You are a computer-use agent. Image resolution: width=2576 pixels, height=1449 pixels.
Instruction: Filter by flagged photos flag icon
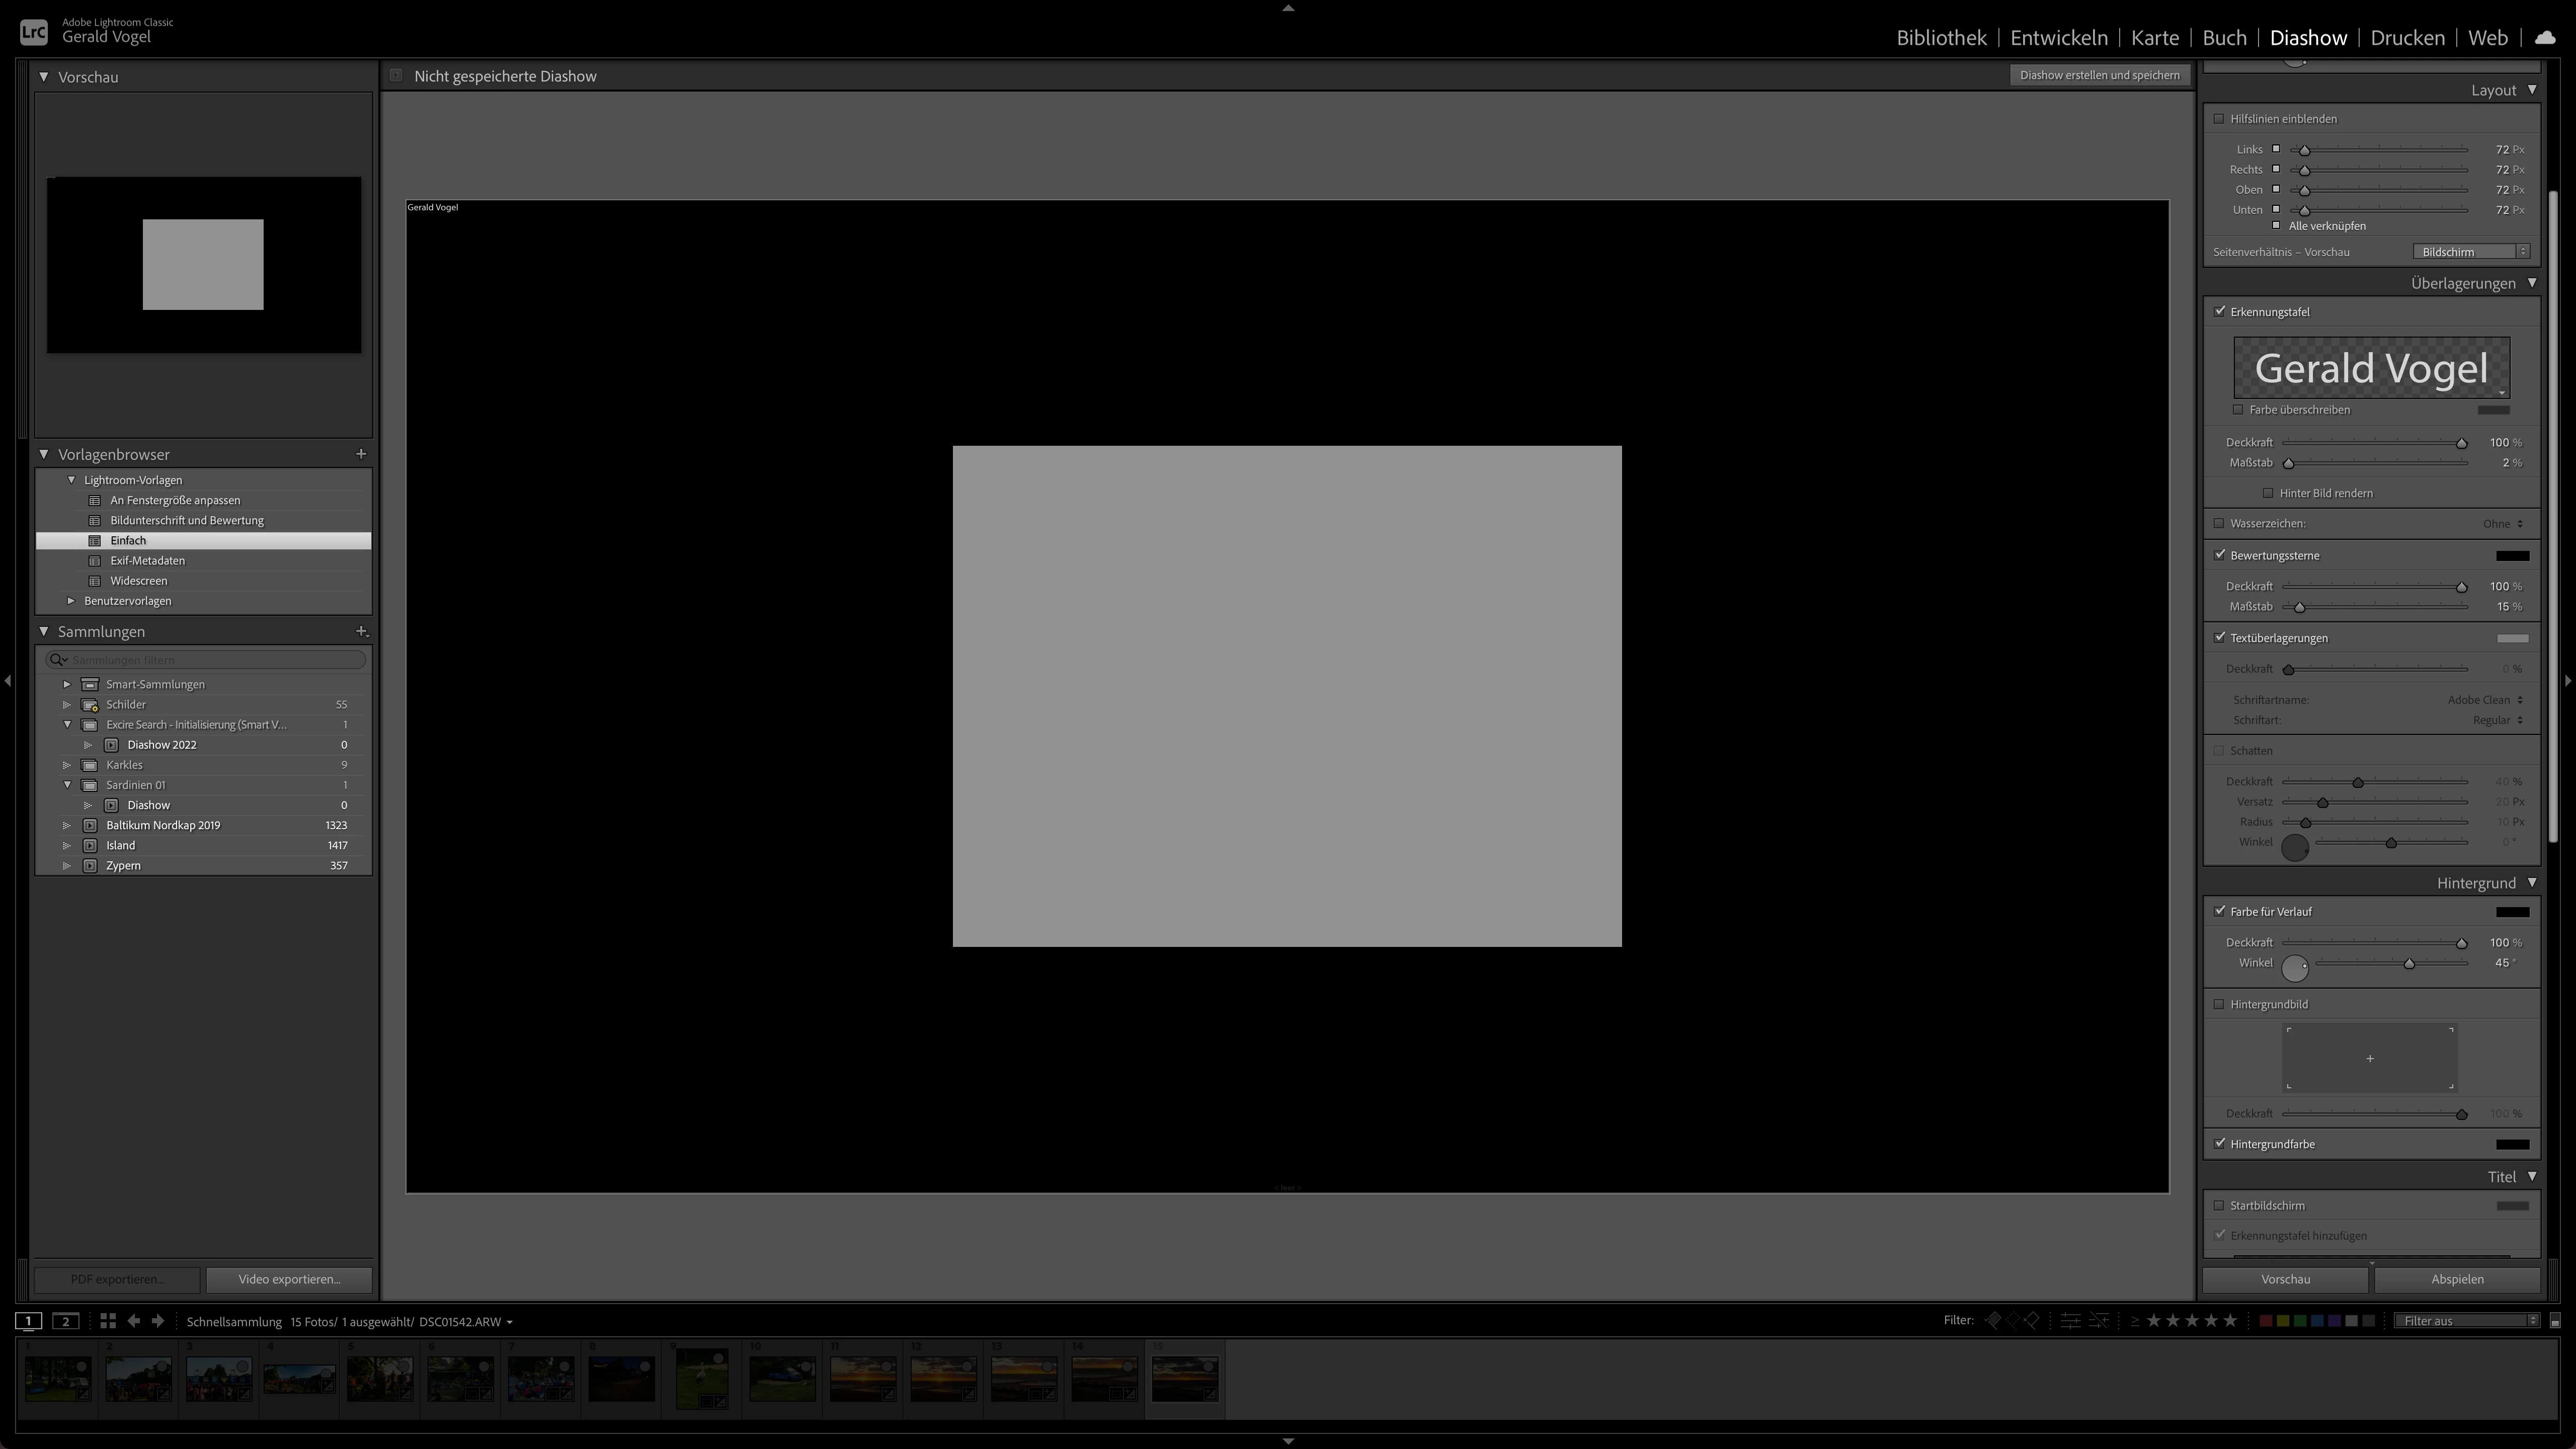coord(1993,1321)
